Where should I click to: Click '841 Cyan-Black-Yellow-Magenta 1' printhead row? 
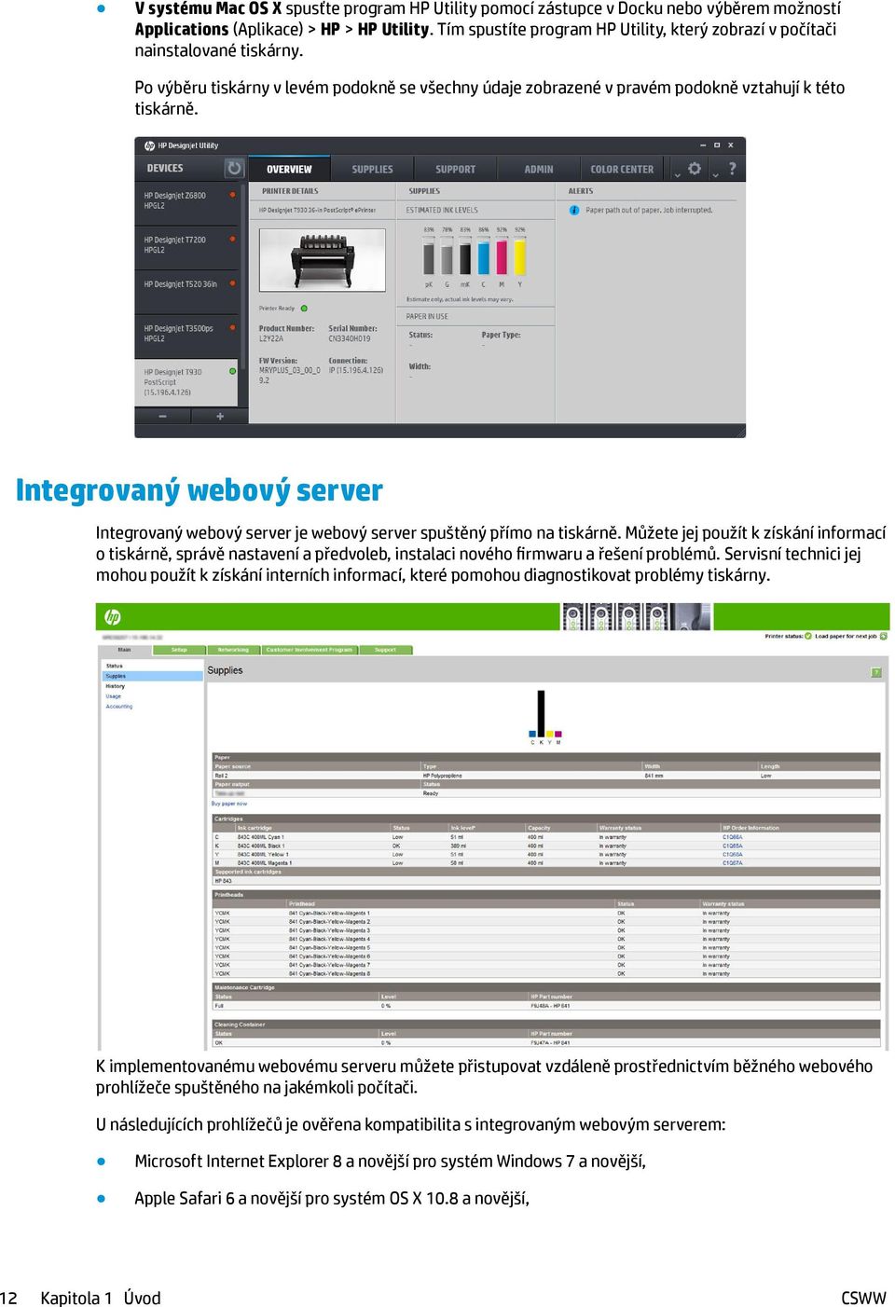(x=546, y=914)
